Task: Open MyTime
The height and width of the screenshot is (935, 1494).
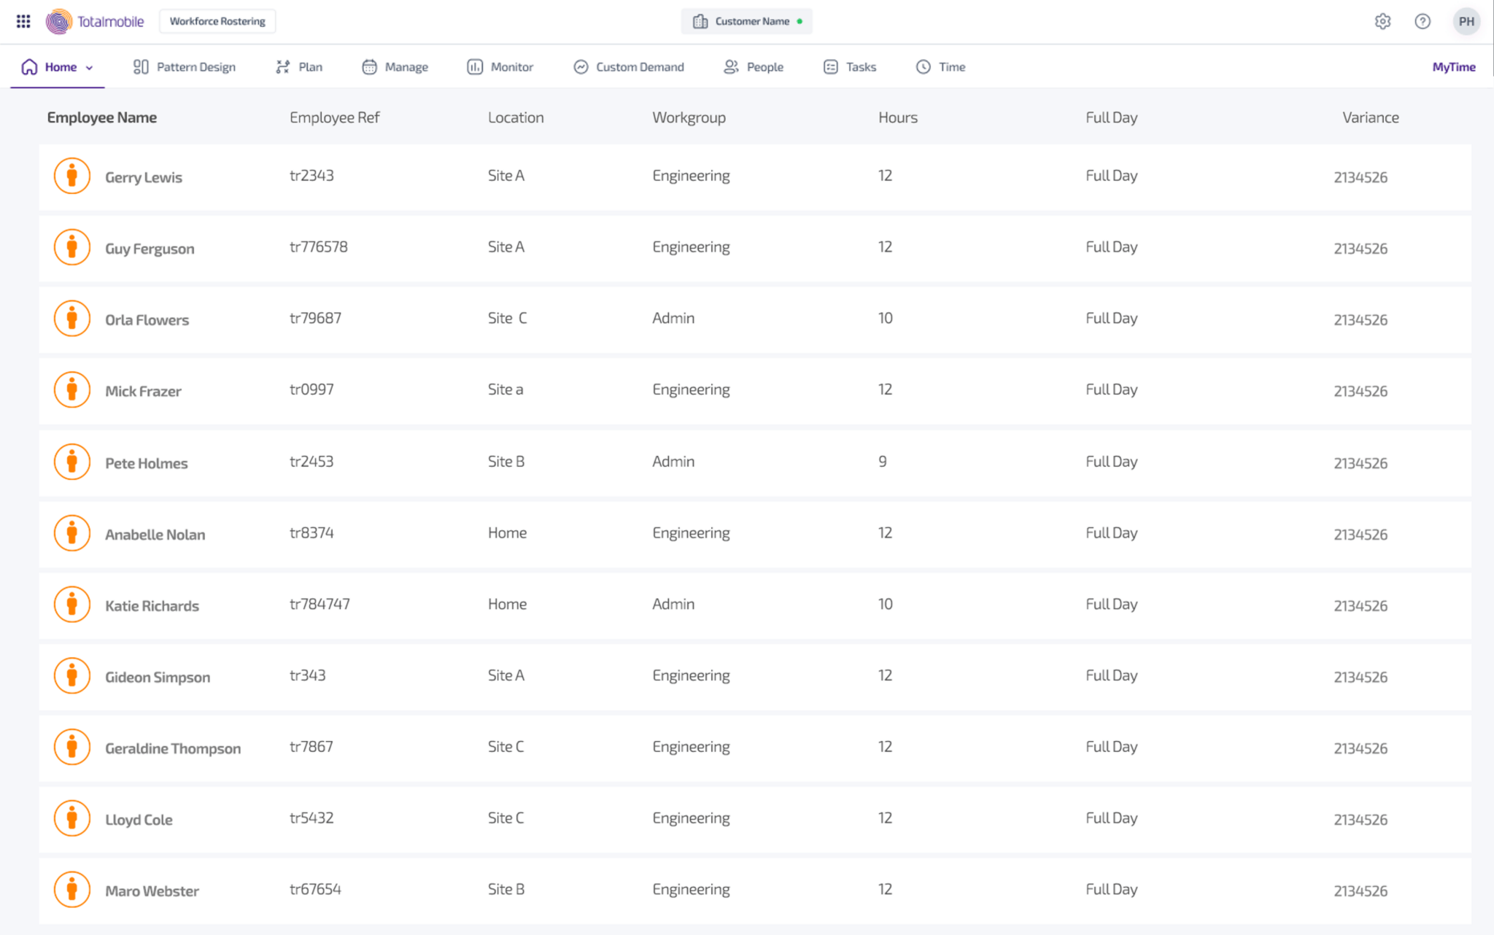Action: [1453, 66]
